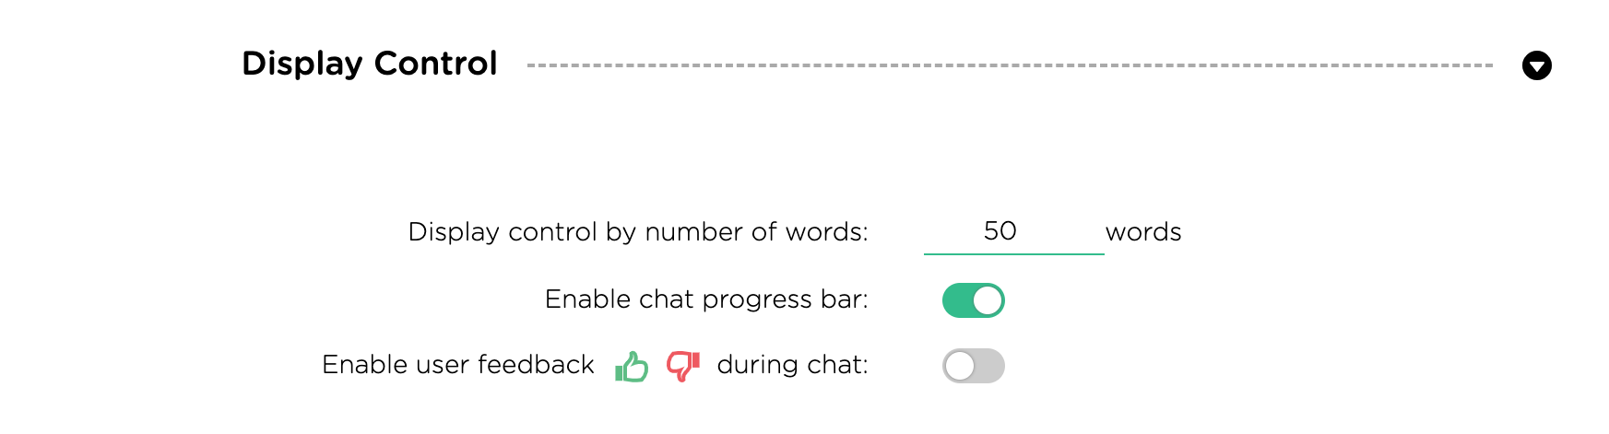Click the value 50 in the words field
The image size is (1609, 434).
1000,230
